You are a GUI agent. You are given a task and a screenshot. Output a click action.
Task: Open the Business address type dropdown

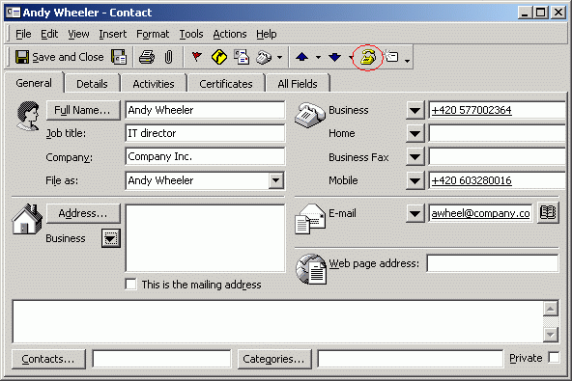tap(111, 238)
